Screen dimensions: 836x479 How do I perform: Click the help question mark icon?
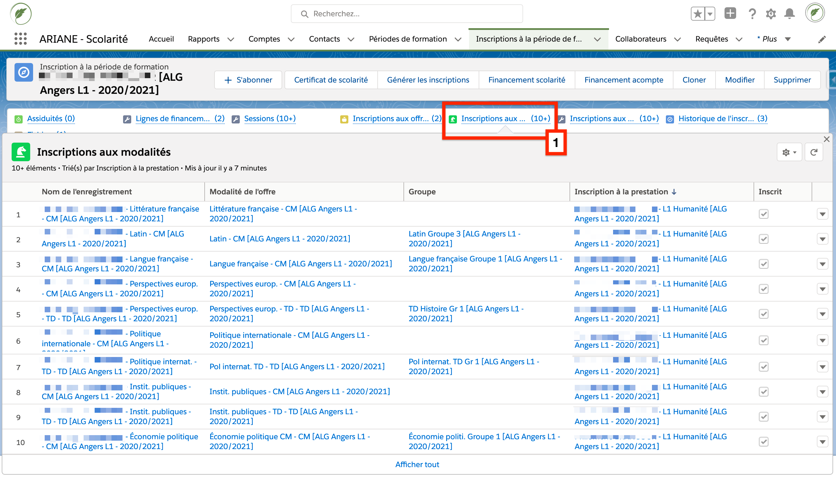point(752,14)
